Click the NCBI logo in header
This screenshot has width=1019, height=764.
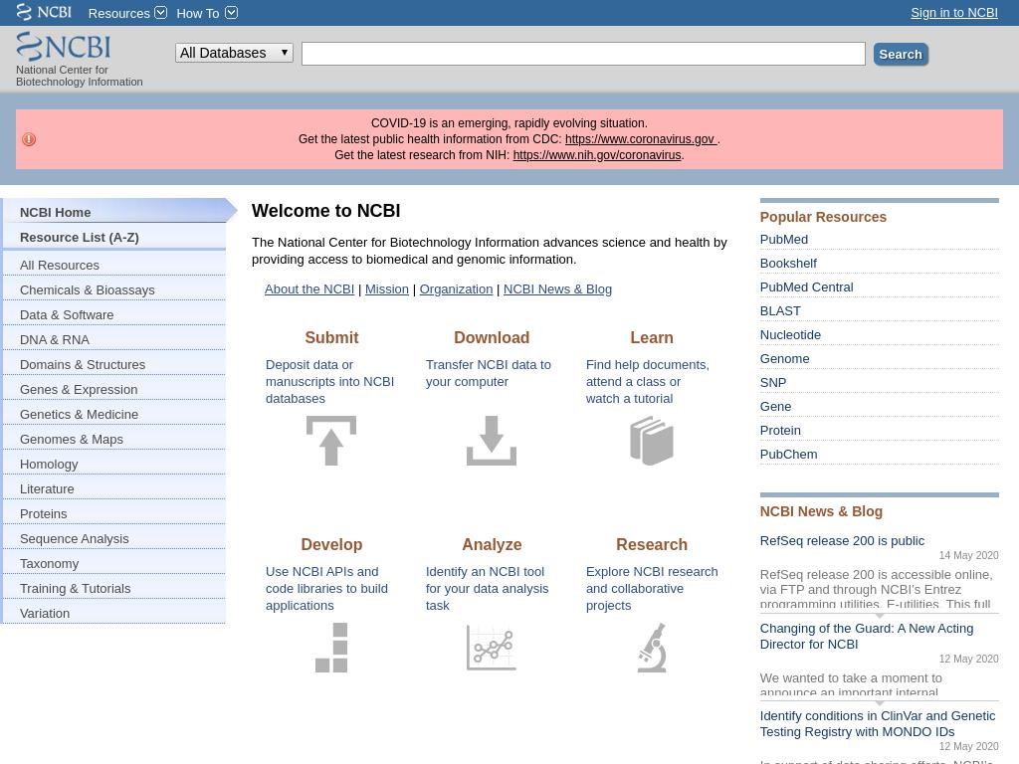coord(64,47)
